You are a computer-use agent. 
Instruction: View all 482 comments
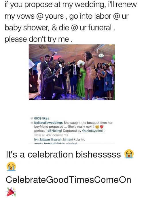(x=51, y=135)
